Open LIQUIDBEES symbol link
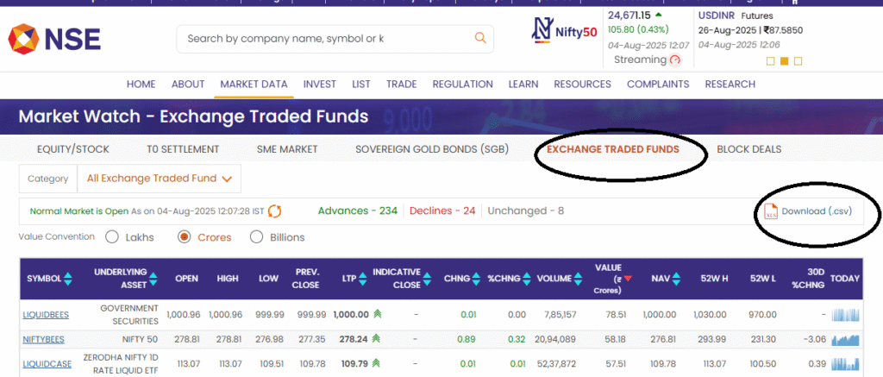 click(47, 314)
